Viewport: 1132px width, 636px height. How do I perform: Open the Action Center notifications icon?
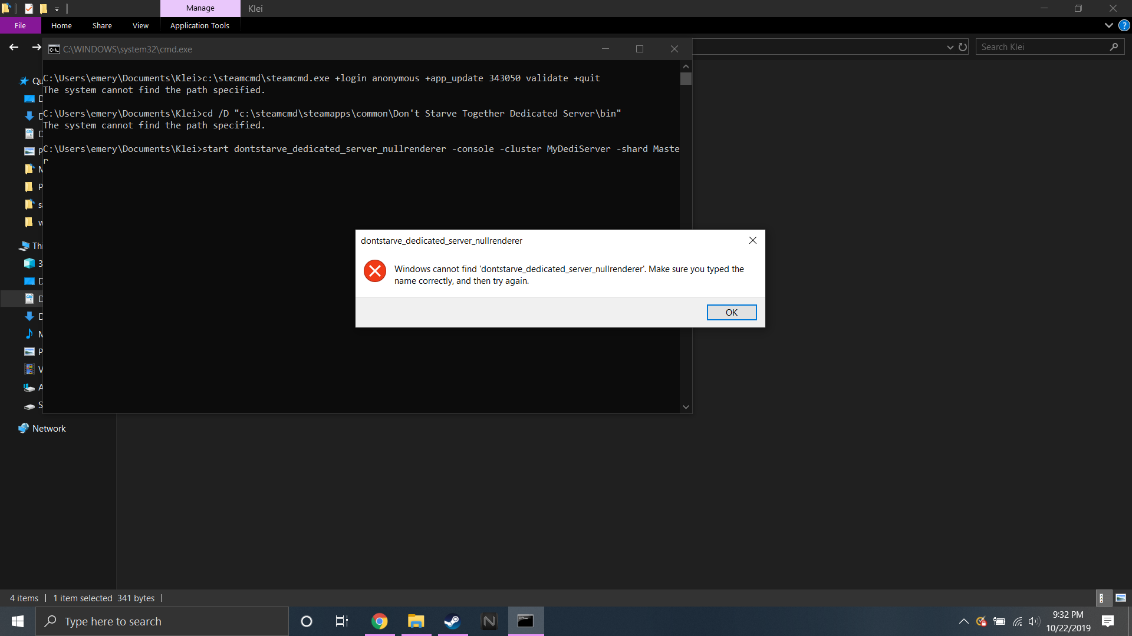pos(1108,621)
